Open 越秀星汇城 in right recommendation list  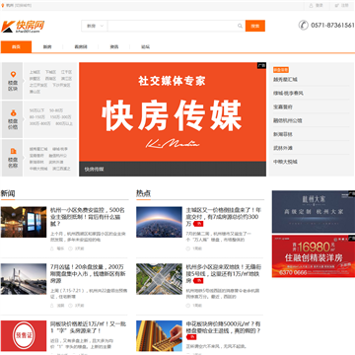pos(285,80)
